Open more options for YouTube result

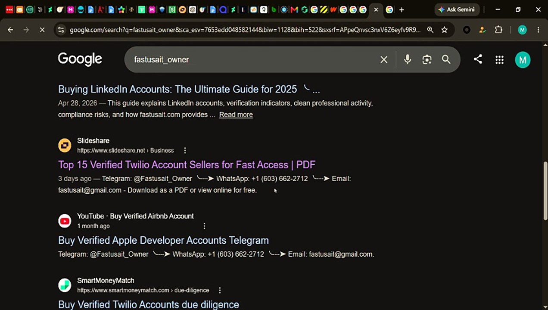pyautogui.click(x=204, y=226)
